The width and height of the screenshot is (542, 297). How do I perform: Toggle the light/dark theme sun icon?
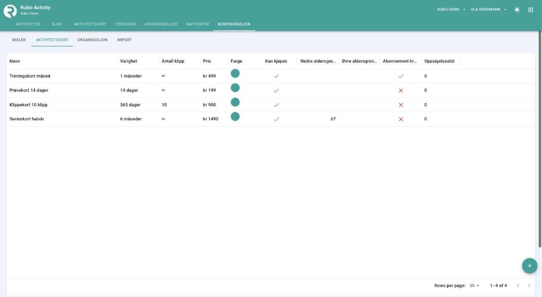pos(517,10)
